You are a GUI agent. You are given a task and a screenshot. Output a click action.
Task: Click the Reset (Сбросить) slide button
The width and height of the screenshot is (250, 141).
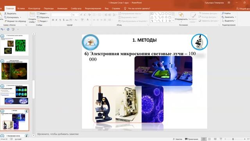point(43,17)
